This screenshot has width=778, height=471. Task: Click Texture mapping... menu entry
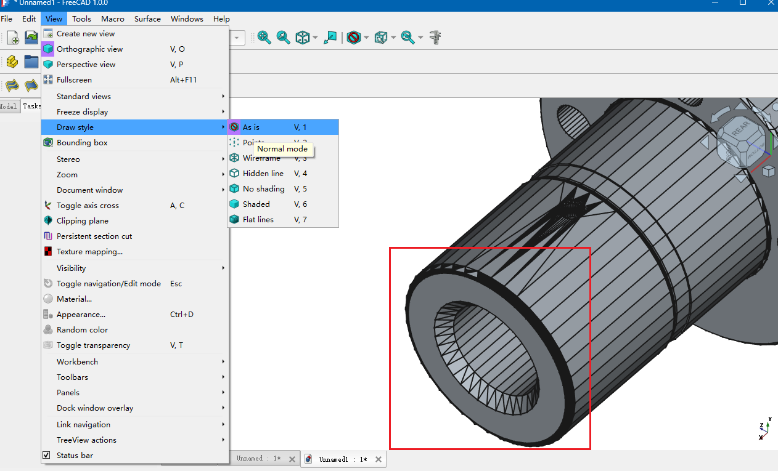coord(89,252)
